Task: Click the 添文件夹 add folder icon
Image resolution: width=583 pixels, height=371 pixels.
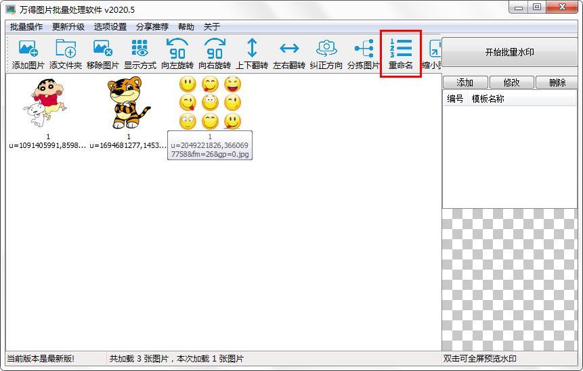Action: tap(66, 54)
